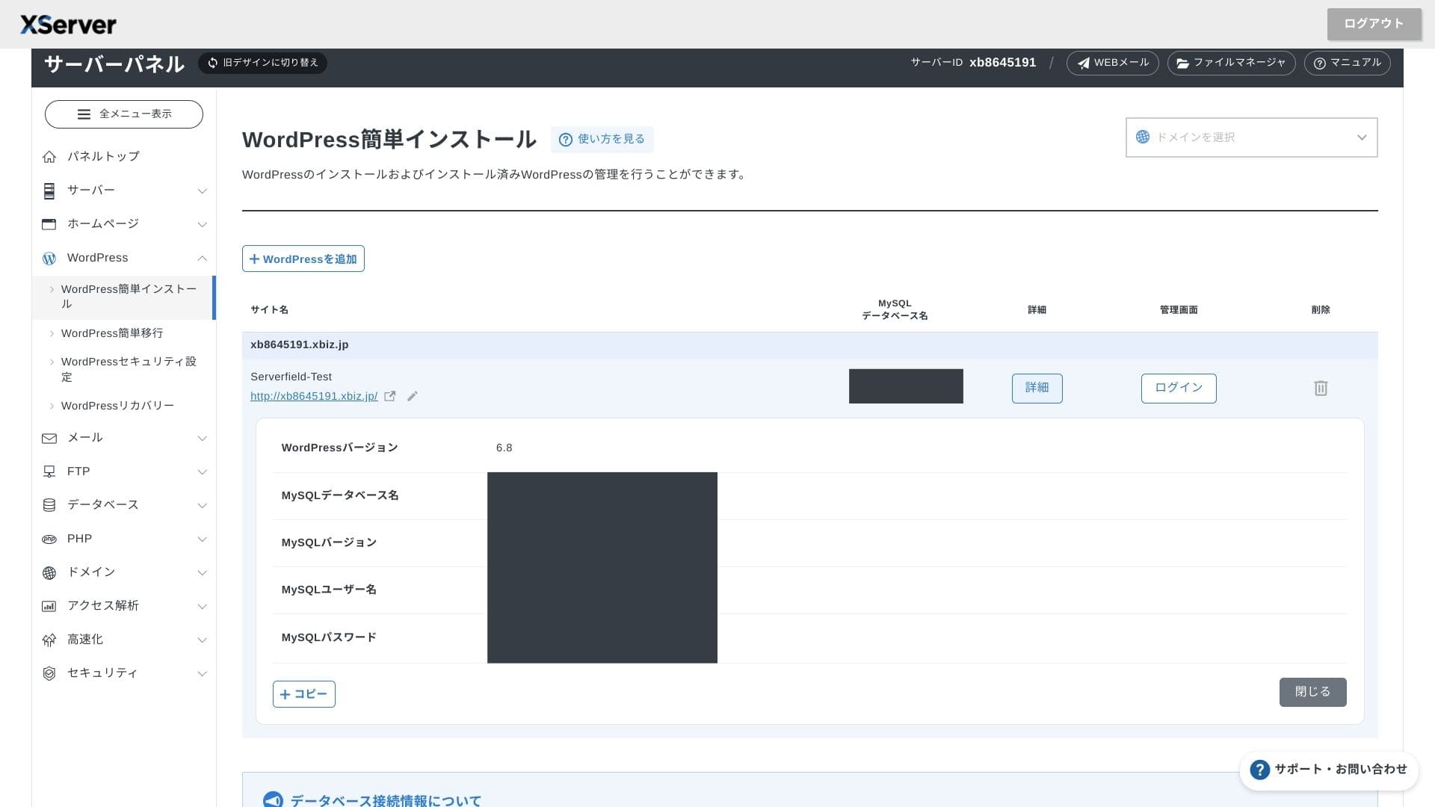Click the trash delete icon for Serverfield-Test
This screenshot has height=807, width=1435.
click(1321, 388)
